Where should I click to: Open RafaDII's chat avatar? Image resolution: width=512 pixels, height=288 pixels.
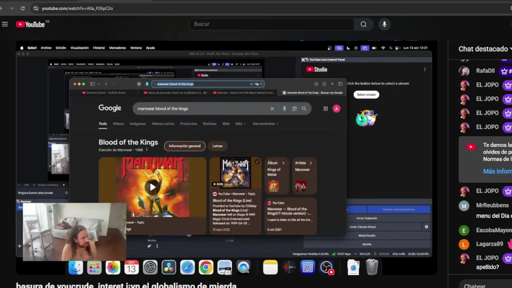(x=464, y=71)
